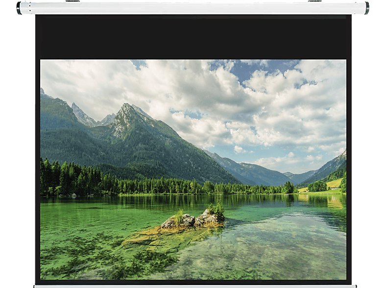Click the right end cap of casing
The image size is (385, 288).
(x=366, y=8)
